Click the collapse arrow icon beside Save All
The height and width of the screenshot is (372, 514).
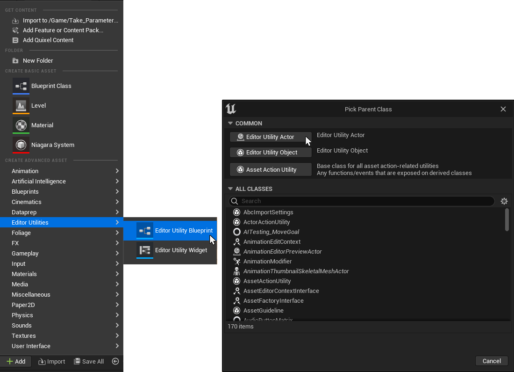[115, 361]
